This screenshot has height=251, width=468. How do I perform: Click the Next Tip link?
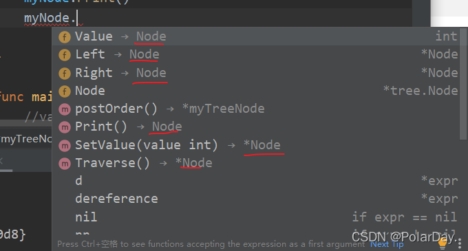click(387, 244)
